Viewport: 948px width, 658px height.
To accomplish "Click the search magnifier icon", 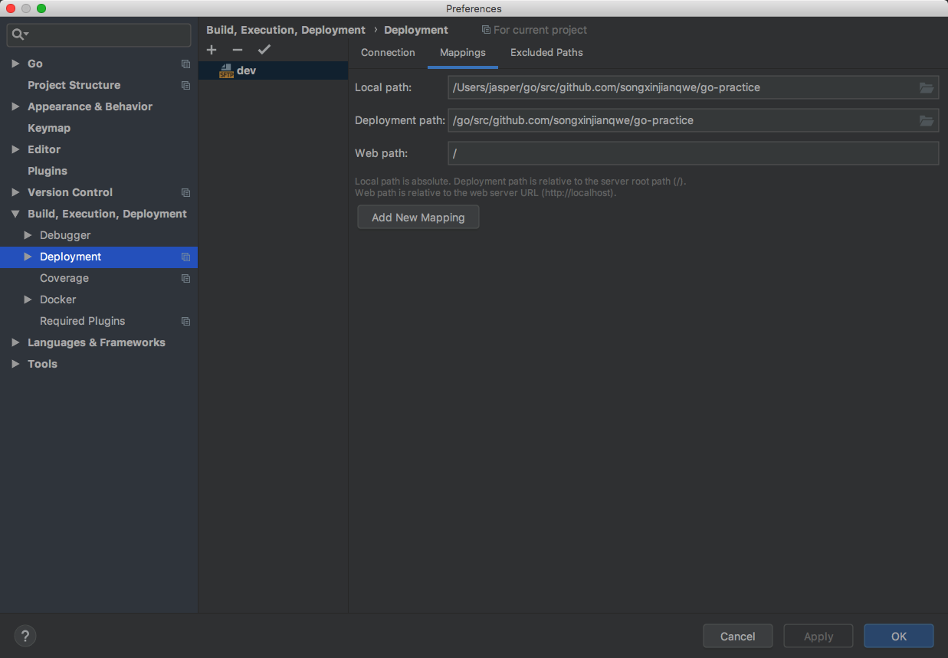I will click(x=19, y=34).
